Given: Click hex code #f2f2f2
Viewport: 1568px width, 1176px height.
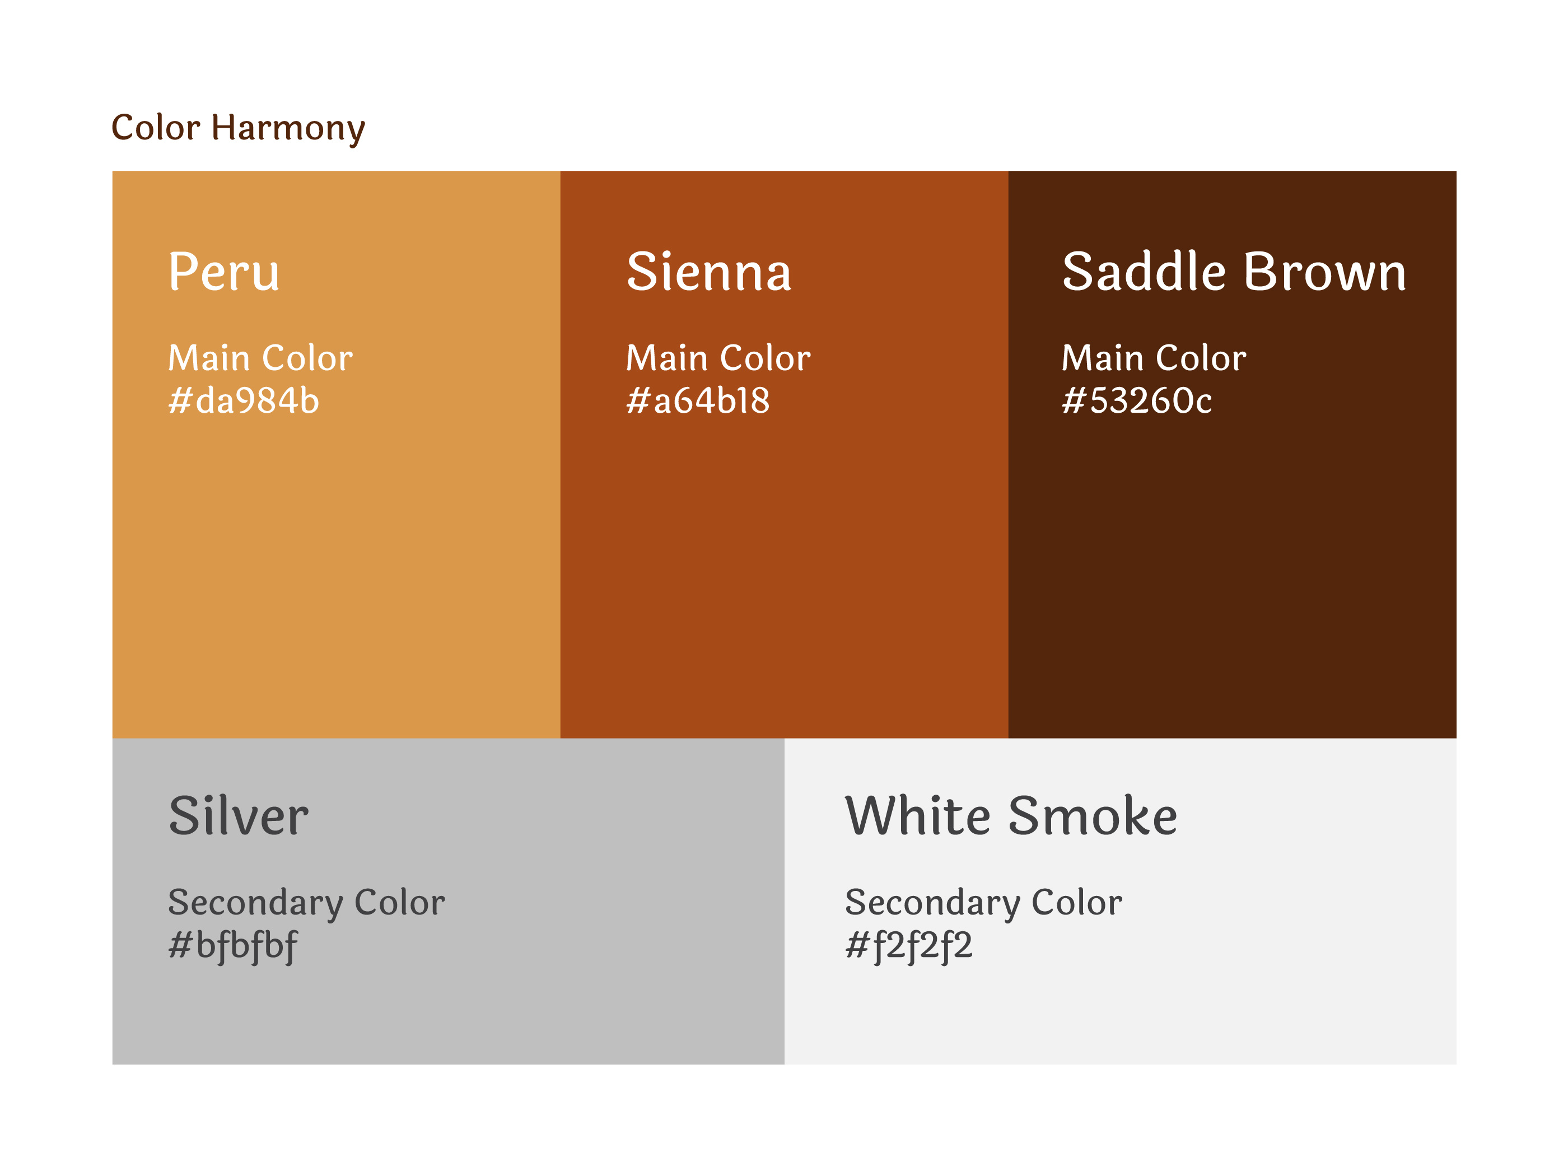Looking at the screenshot, I should click(x=909, y=946).
